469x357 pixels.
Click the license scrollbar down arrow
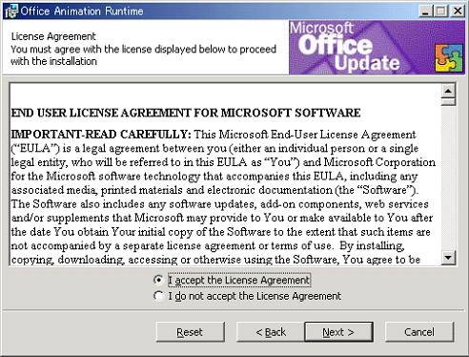point(448,257)
